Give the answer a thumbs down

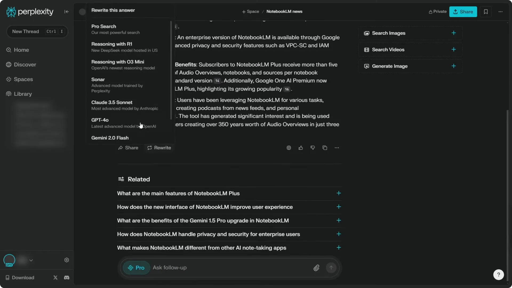[x=313, y=148]
